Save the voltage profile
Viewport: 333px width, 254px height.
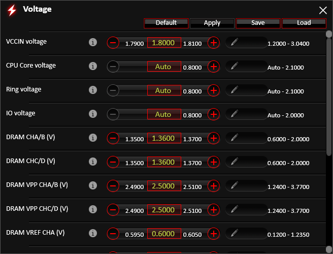258,23
